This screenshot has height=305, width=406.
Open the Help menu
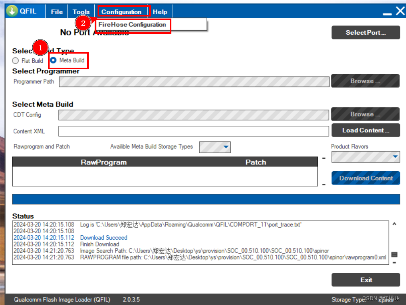coord(160,12)
